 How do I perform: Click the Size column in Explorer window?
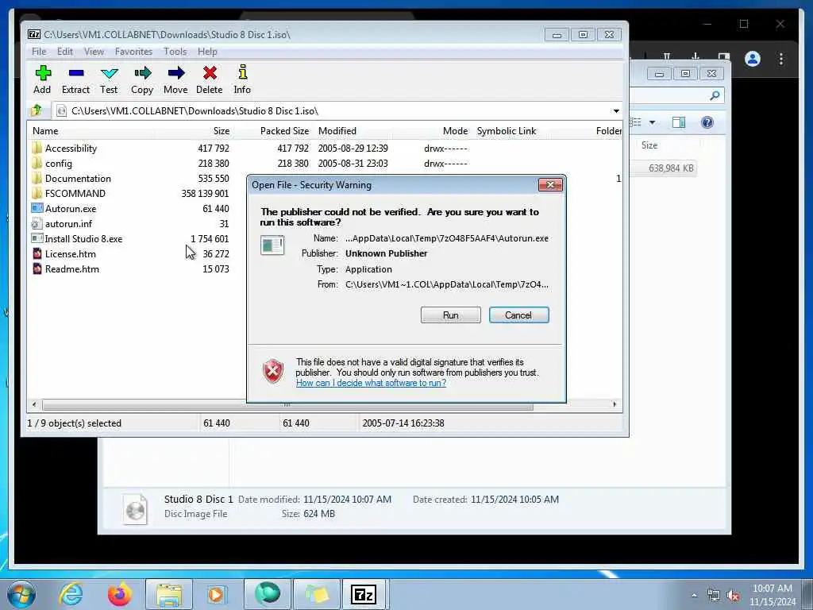[x=649, y=145]
